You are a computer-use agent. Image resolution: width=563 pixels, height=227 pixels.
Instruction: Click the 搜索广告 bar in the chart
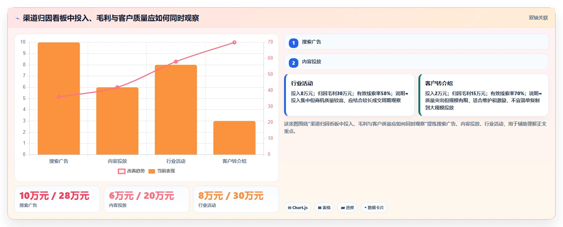[x=59, y=98]
